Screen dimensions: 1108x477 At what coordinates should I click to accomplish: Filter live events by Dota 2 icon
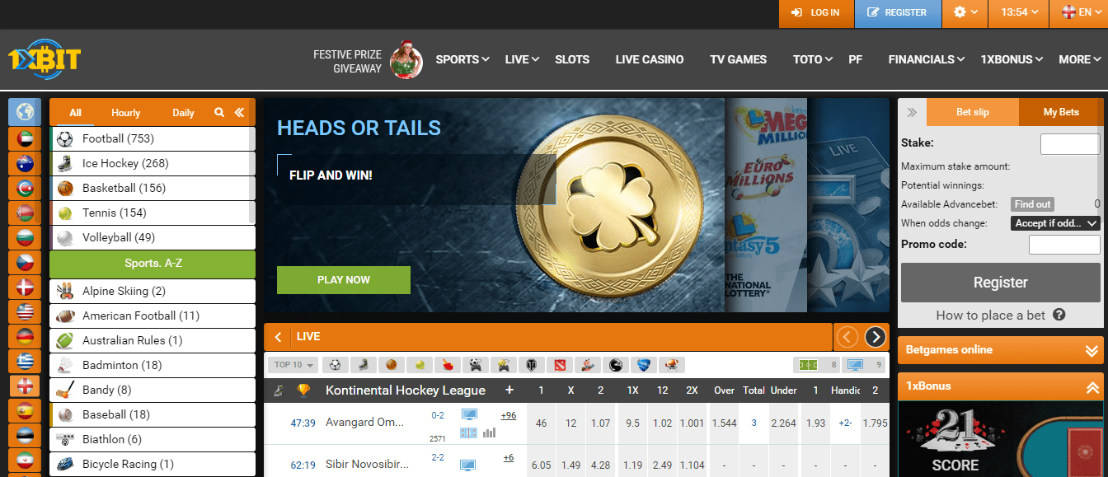coord(559,364)
